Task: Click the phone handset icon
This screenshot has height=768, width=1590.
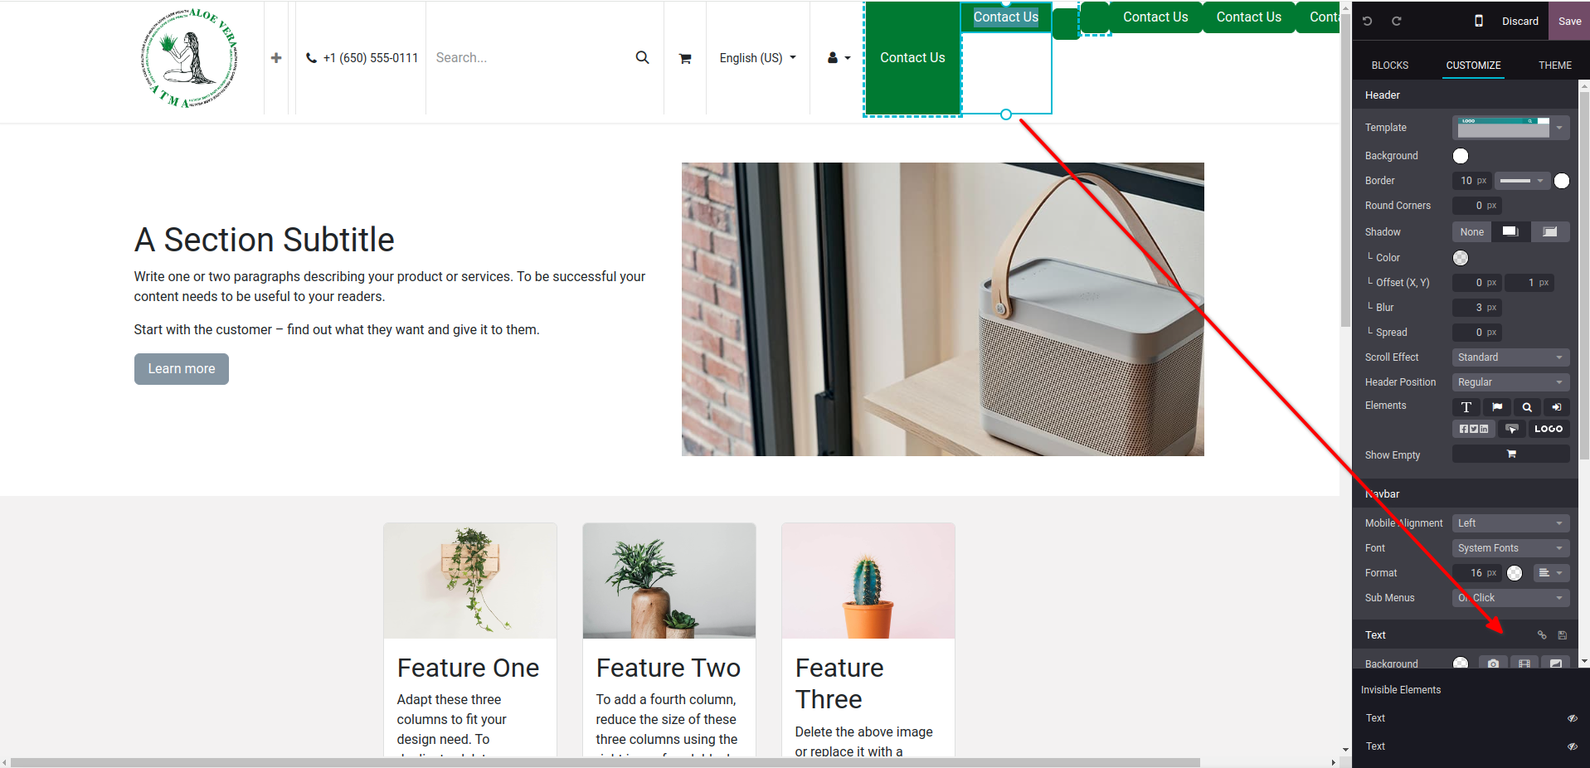Action: [311, 58]
